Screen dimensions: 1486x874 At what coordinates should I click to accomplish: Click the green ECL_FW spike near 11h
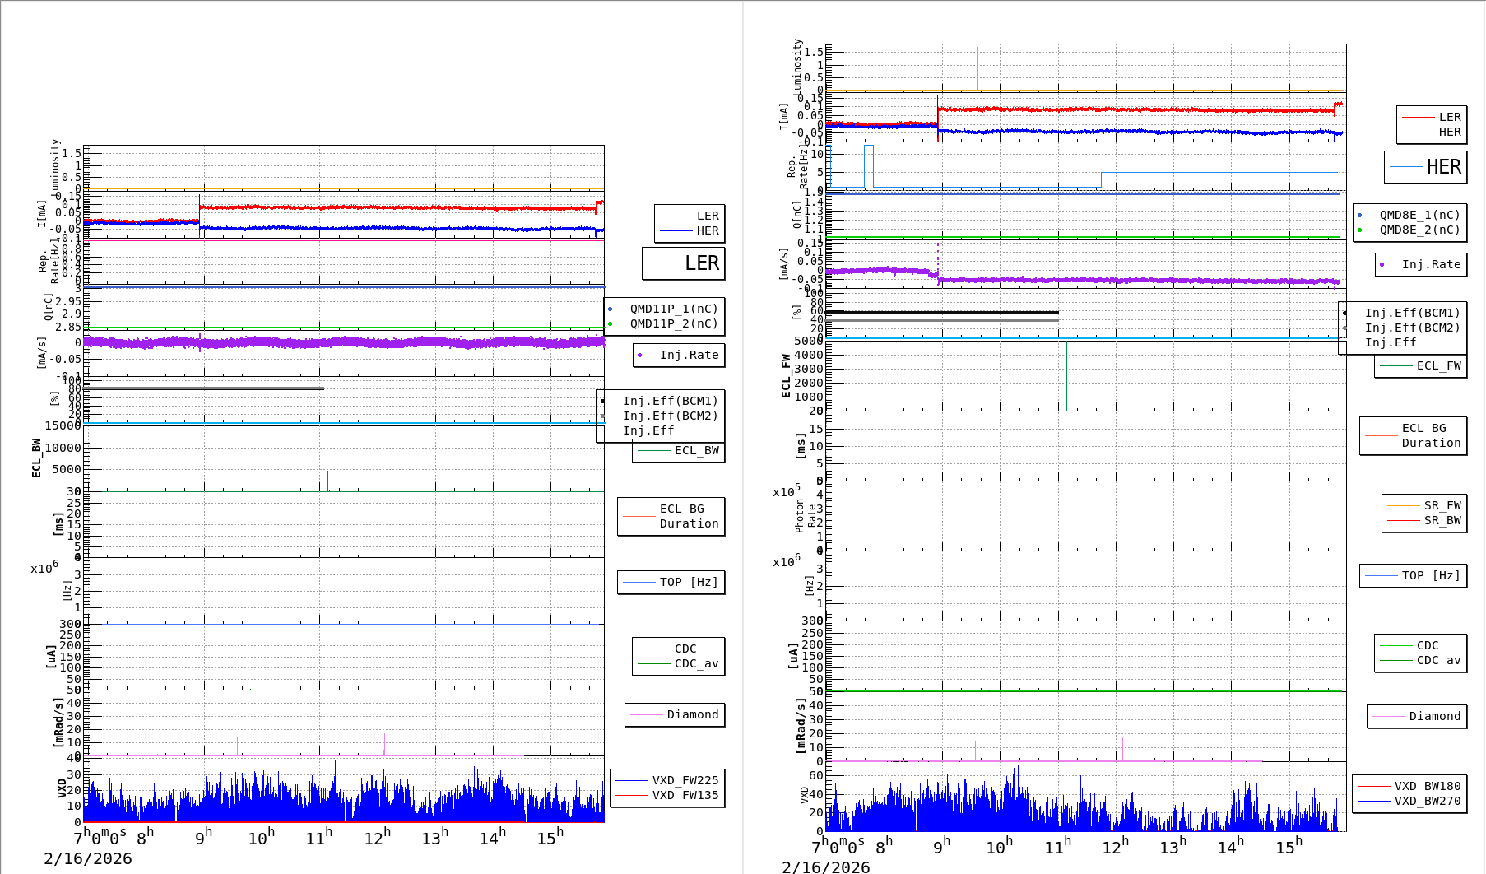coord(1066,374)
